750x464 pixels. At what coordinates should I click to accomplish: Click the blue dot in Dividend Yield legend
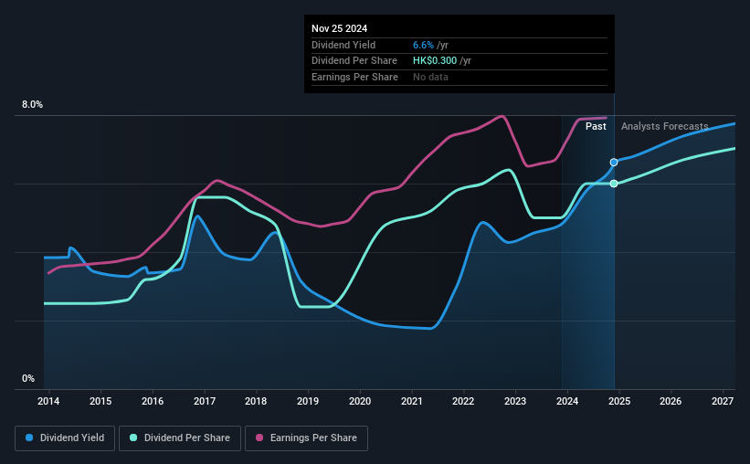29,438
